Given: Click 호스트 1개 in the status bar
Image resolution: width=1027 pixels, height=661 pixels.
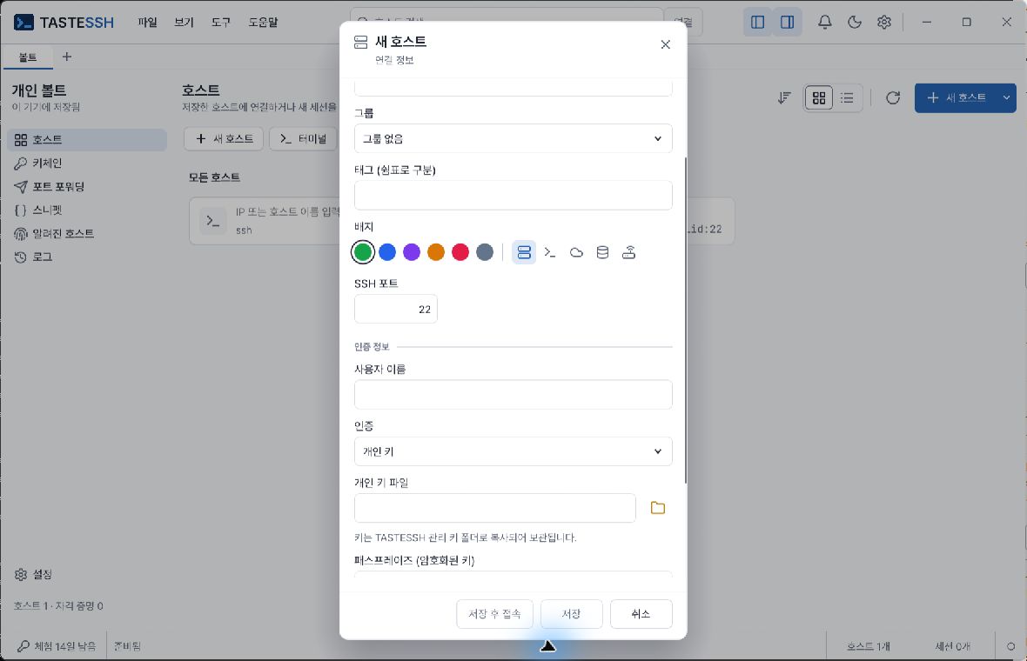Looking at the screenshot, I should click(868, 646).
